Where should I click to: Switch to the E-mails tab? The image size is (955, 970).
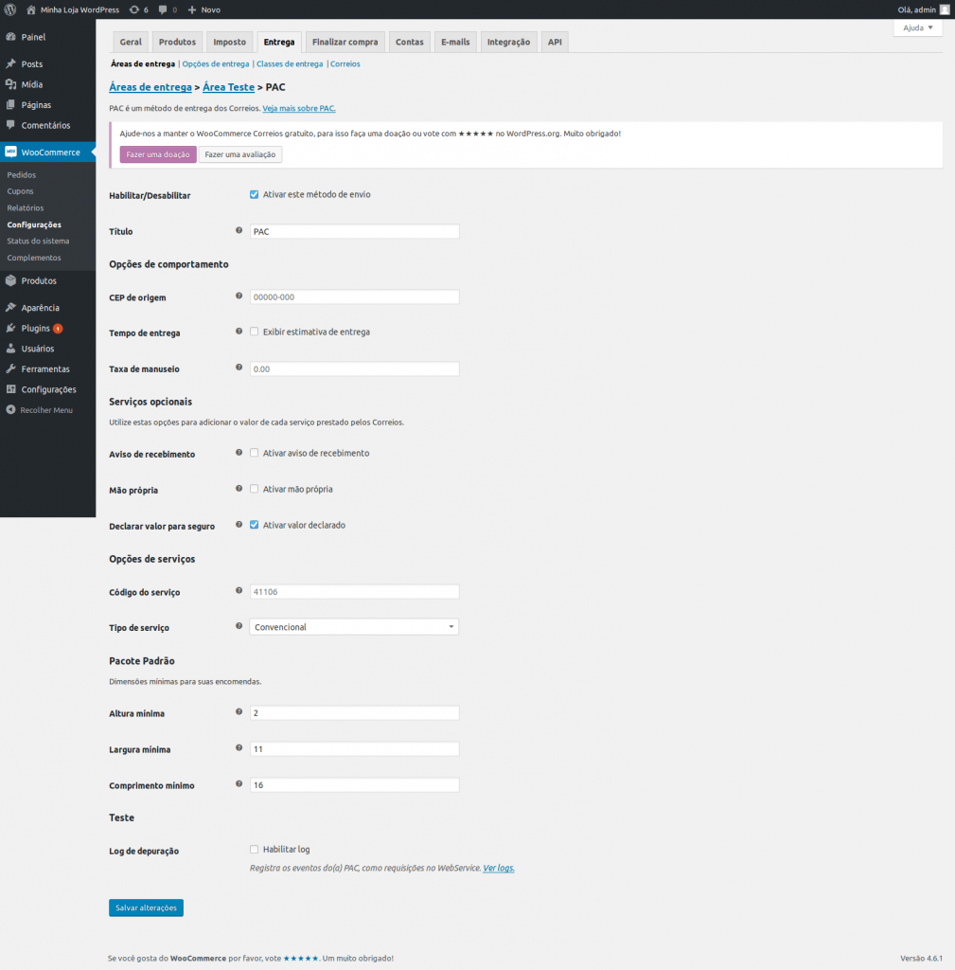tap(455, 42)
